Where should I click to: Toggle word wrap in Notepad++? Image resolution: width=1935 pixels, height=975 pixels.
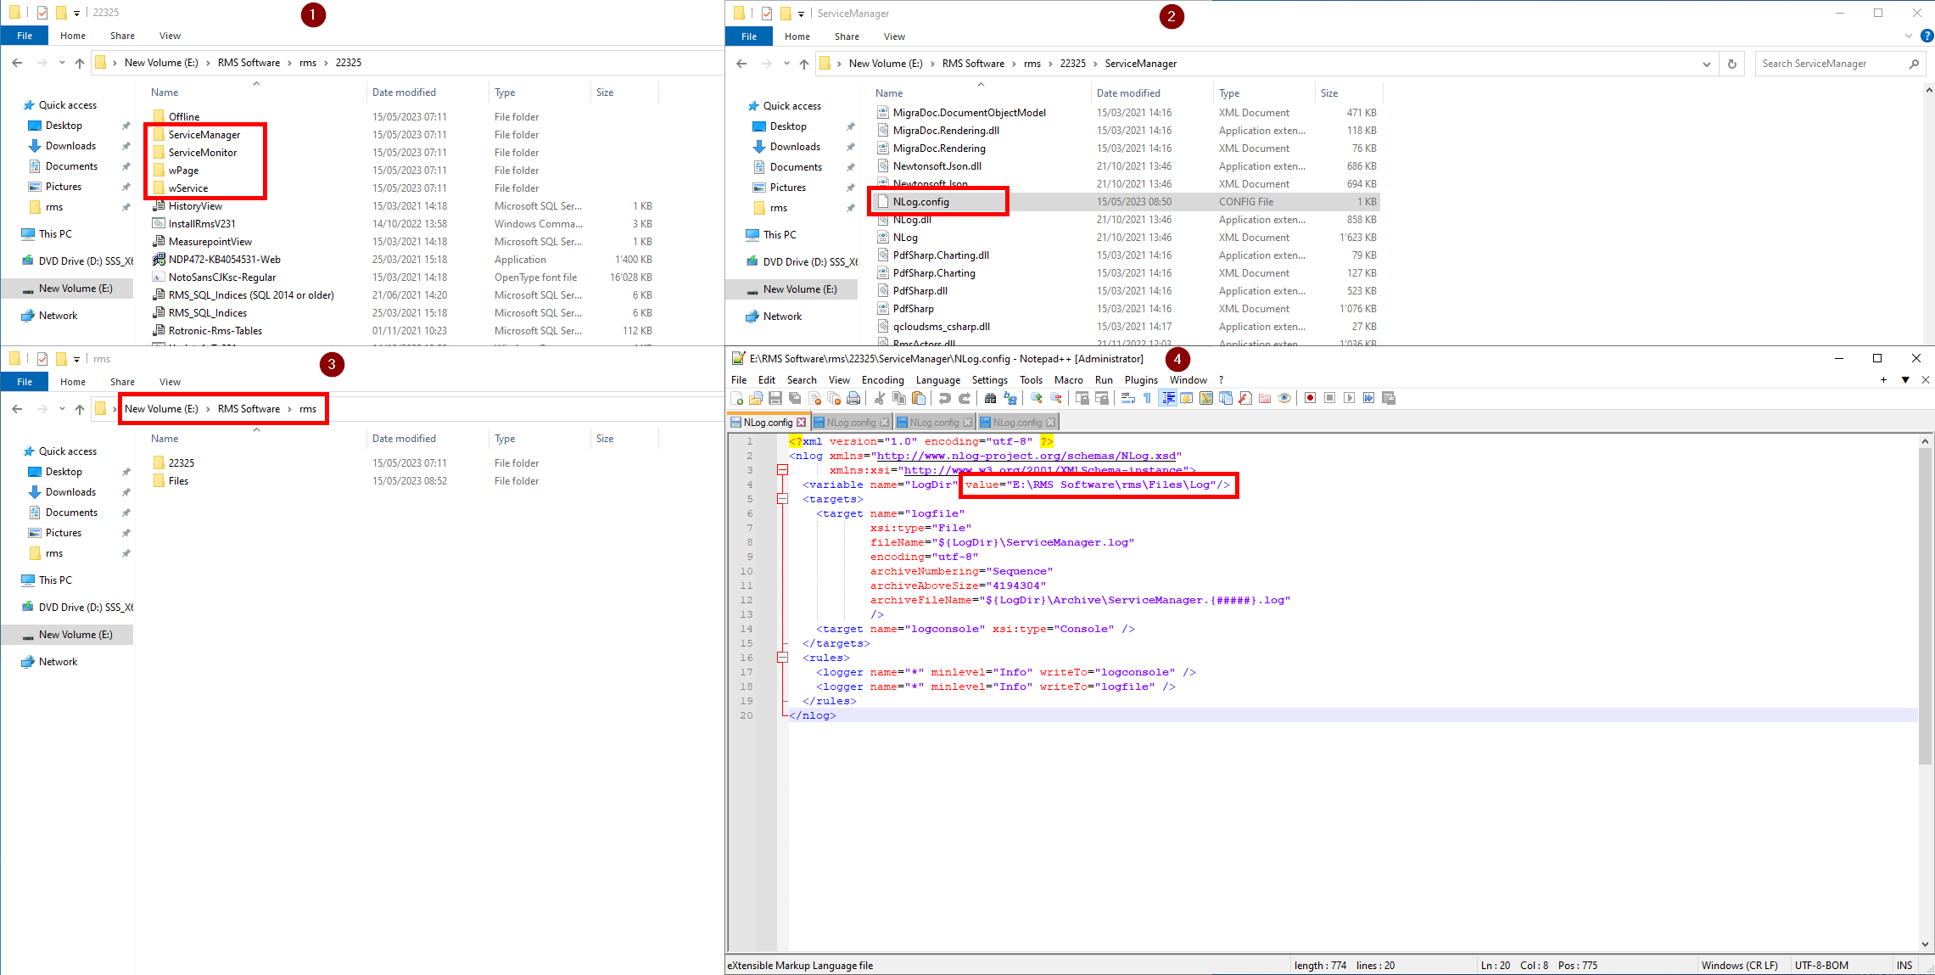coord(1127,398)
